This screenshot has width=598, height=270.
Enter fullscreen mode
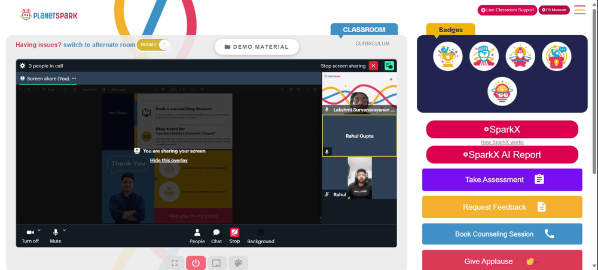coord(175,263)
